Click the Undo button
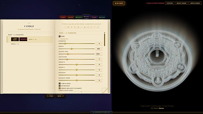The image size is (203, 114). [50, 96]
